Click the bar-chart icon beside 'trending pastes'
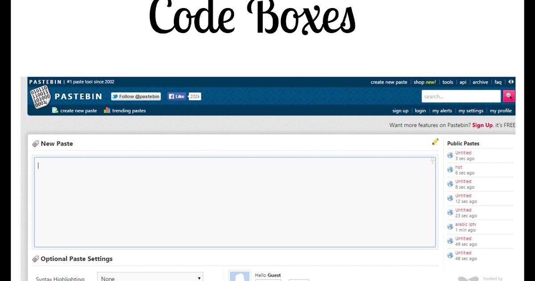Screen dimensions: 535x281 (x=107, y=110)
